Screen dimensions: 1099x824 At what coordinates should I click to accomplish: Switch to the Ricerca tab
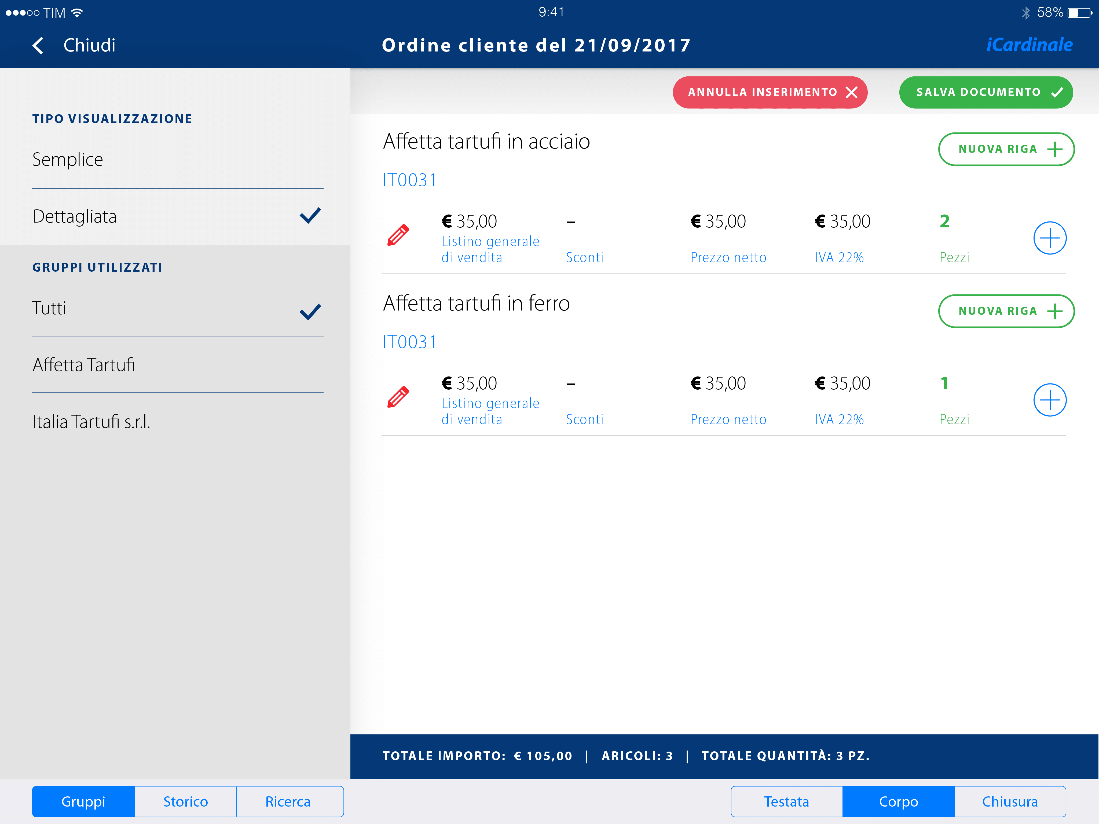290,802
